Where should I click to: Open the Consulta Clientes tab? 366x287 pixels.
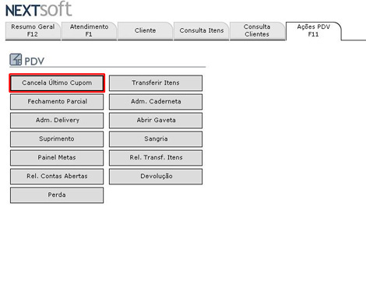point(257,30)
